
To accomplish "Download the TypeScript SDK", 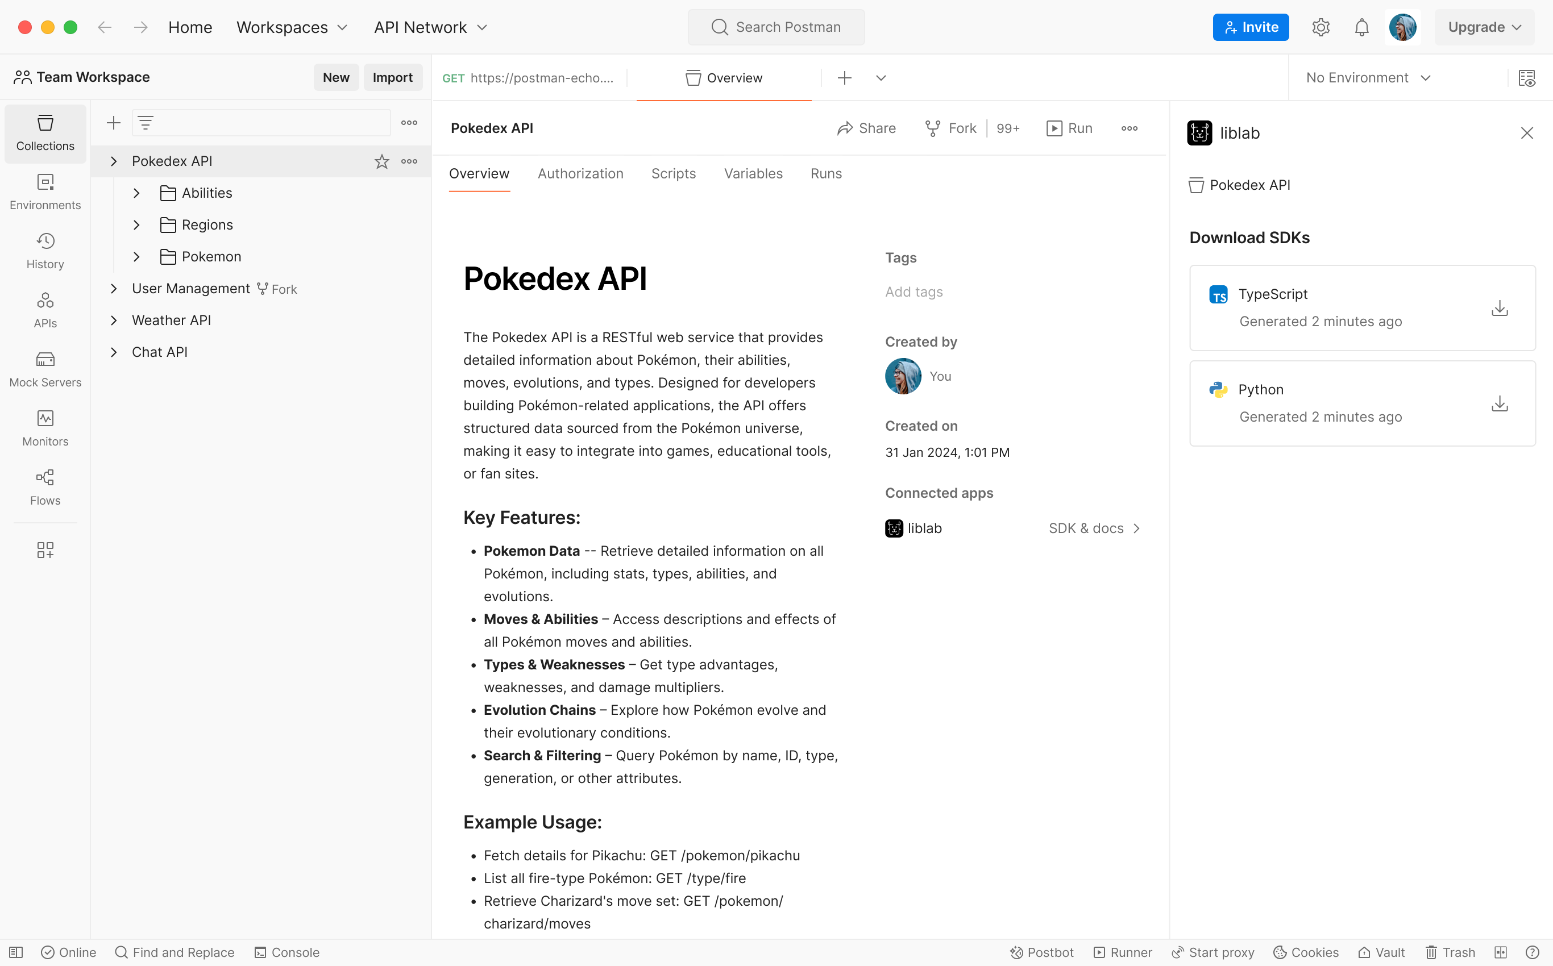I will pyautogui.click(x=1500, y=308).
